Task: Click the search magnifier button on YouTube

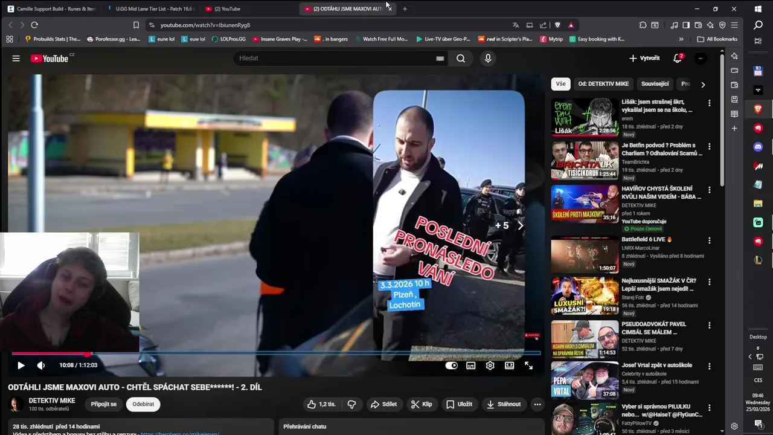Action: click(x=461, y=59)
